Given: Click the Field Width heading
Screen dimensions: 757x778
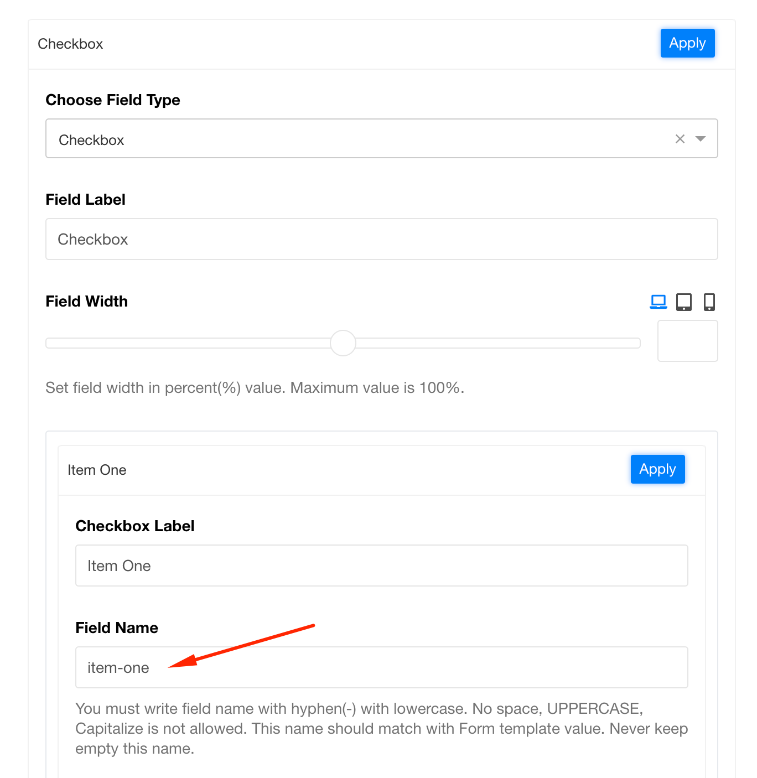Looking at the screenshot, I should point(86,301).
